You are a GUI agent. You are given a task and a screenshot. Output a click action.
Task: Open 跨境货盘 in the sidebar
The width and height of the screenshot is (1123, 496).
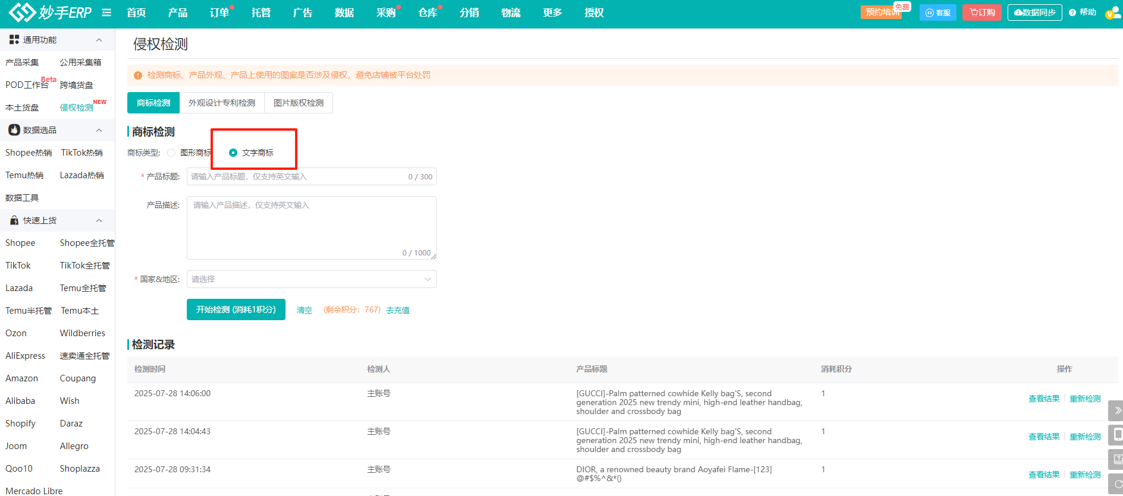(76, 85)
